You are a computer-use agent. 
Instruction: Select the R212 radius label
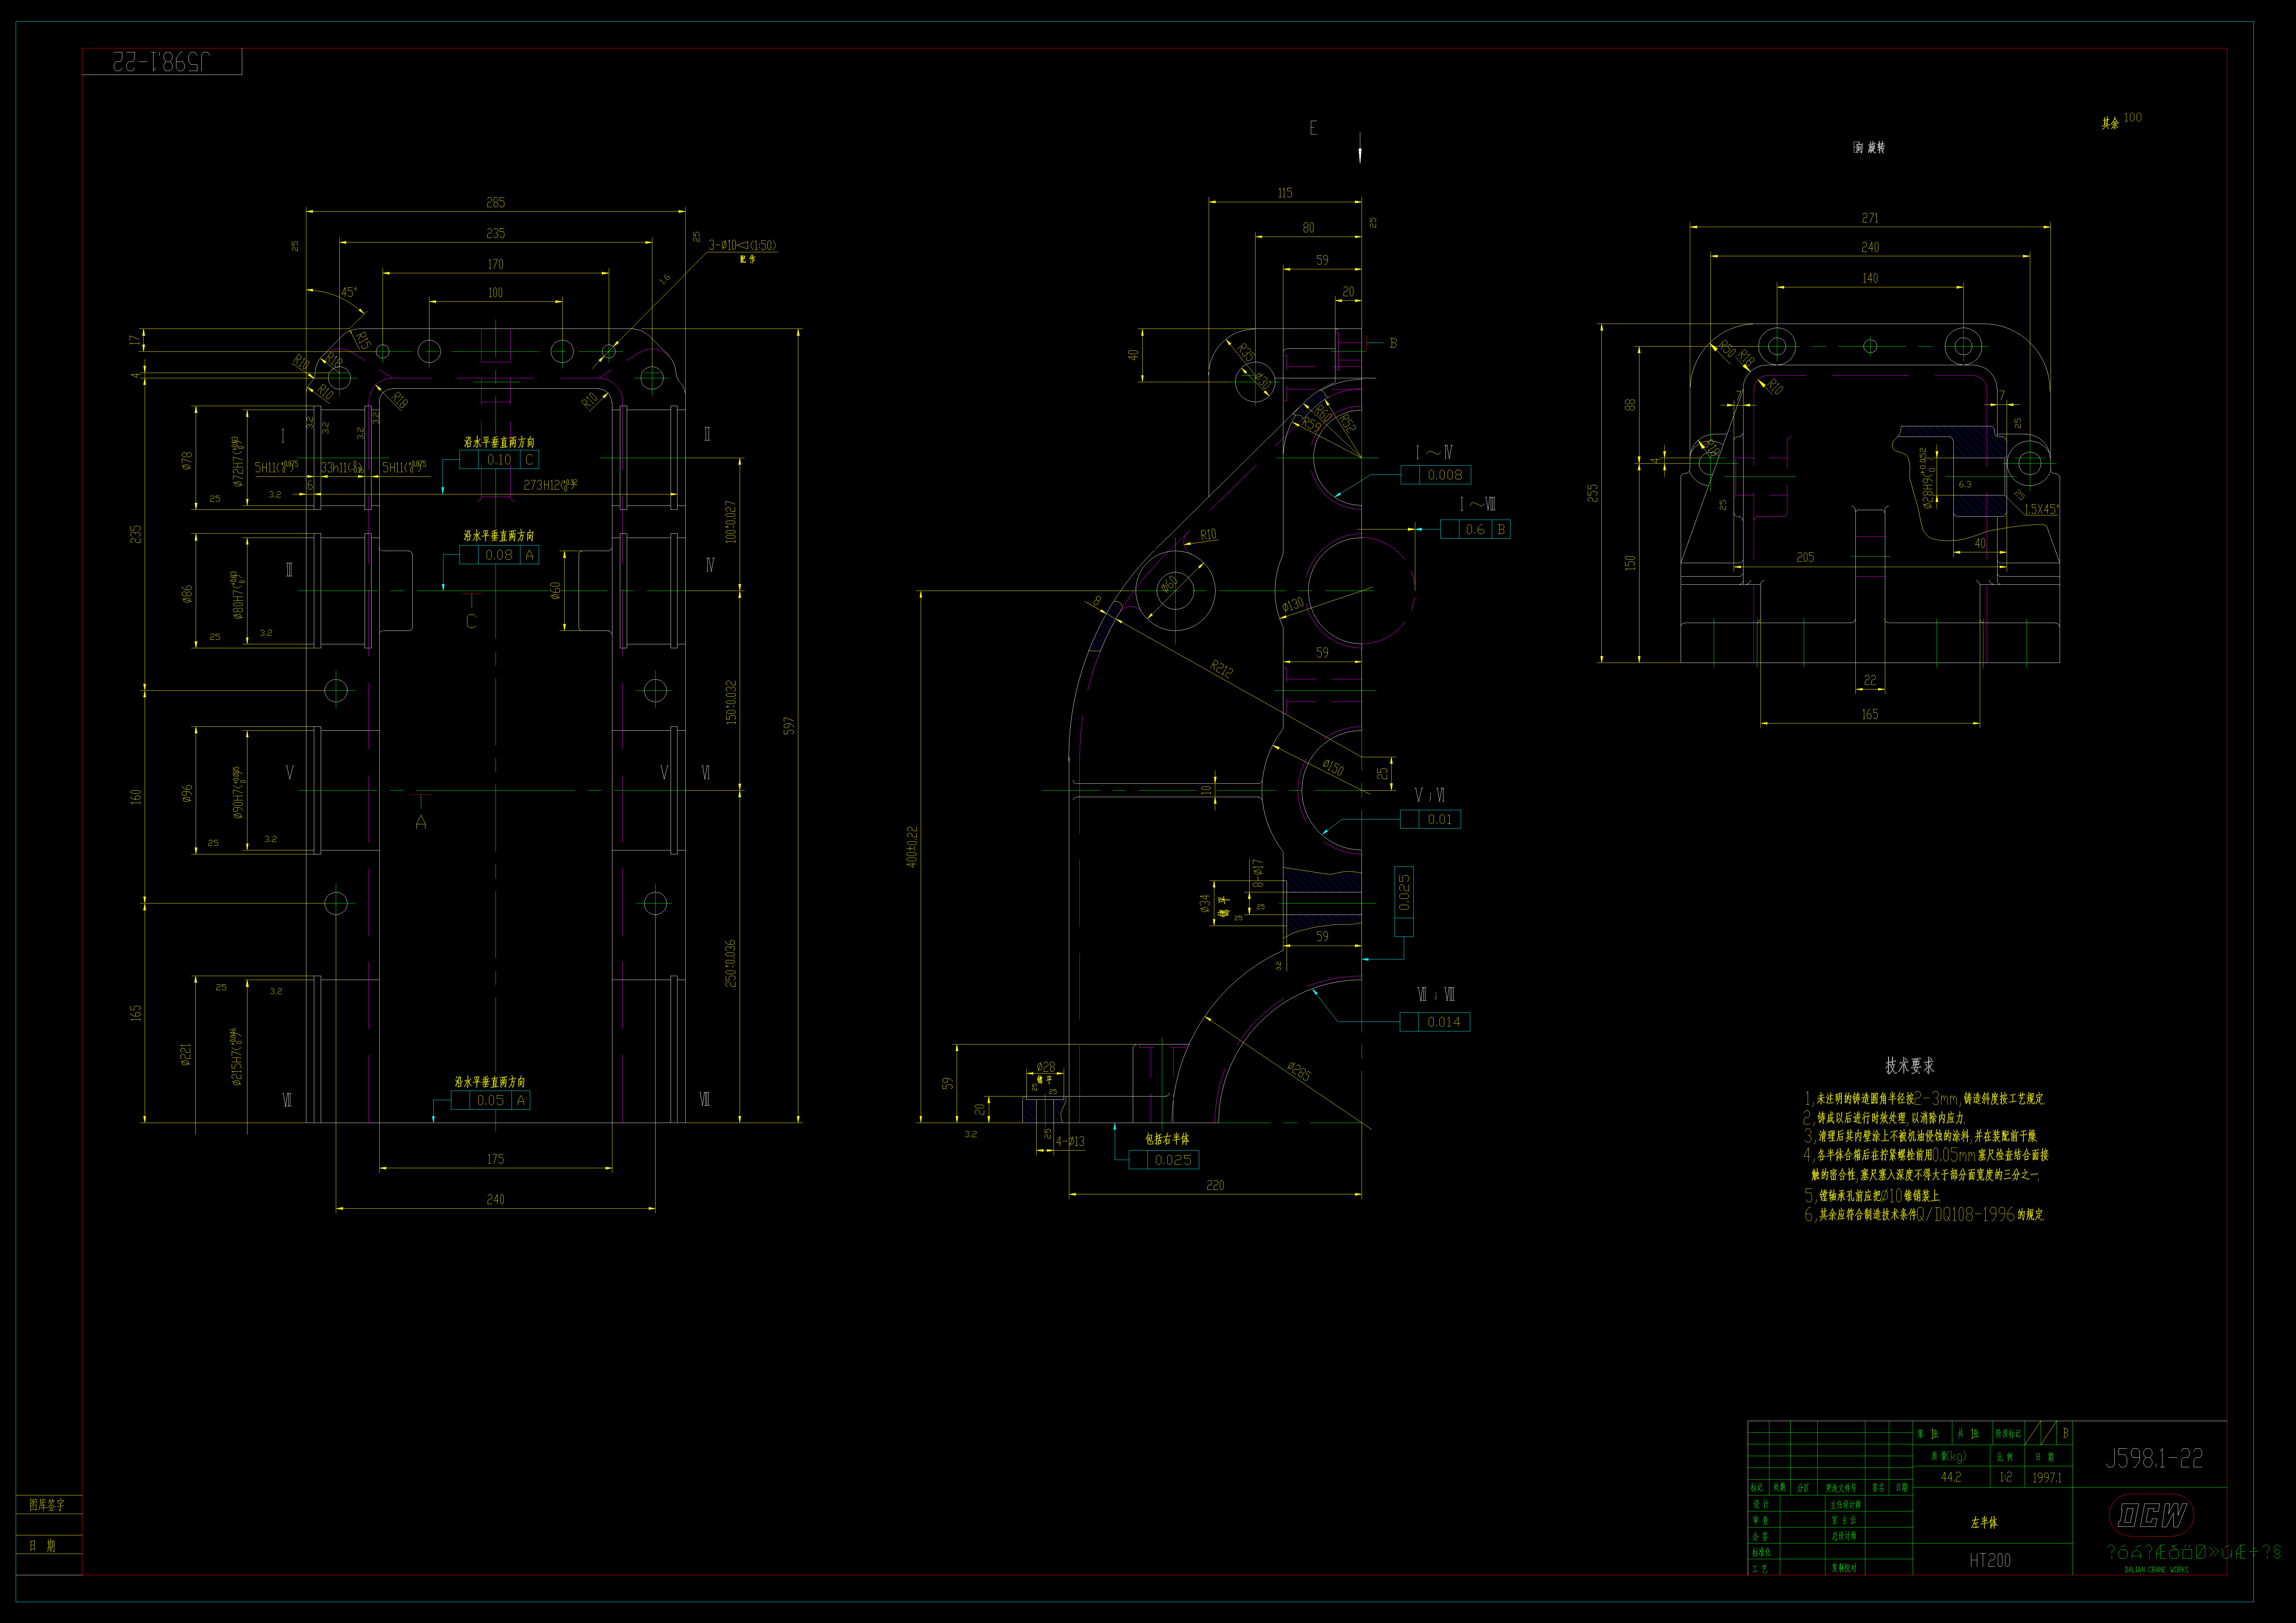pyautogui.click(x=1222, y=669)
